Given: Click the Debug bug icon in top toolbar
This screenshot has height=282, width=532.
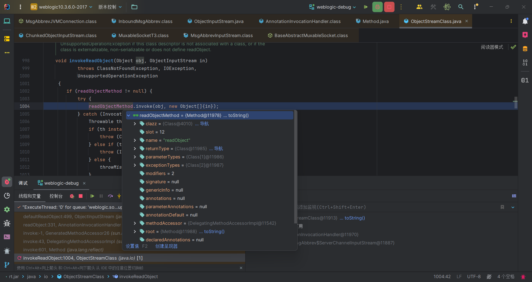Looking at the screenshot, I should [x=377, y=7].
